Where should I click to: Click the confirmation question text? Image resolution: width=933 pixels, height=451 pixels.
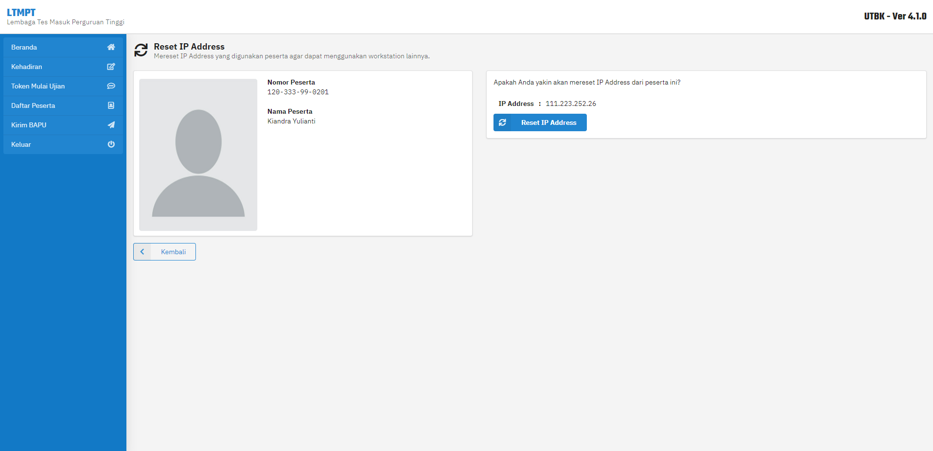click(x=587, y=82)
